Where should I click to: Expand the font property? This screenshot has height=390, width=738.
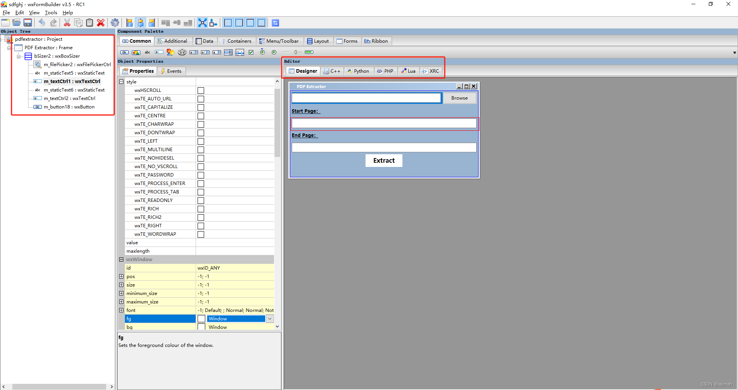pos(121,310)
